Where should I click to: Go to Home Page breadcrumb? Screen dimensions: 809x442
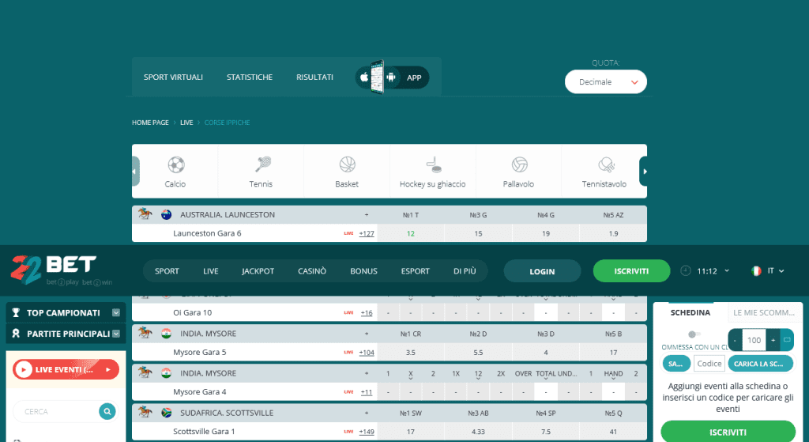click(x=150, y=123)
